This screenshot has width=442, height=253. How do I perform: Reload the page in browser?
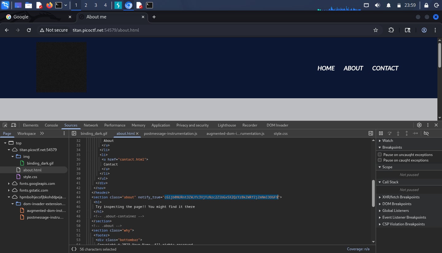pyautogui.click(x=29, y=30)
